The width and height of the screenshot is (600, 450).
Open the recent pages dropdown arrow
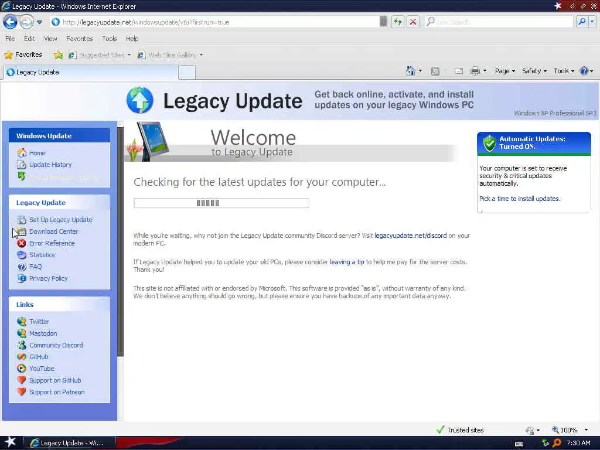coord(39,22)
